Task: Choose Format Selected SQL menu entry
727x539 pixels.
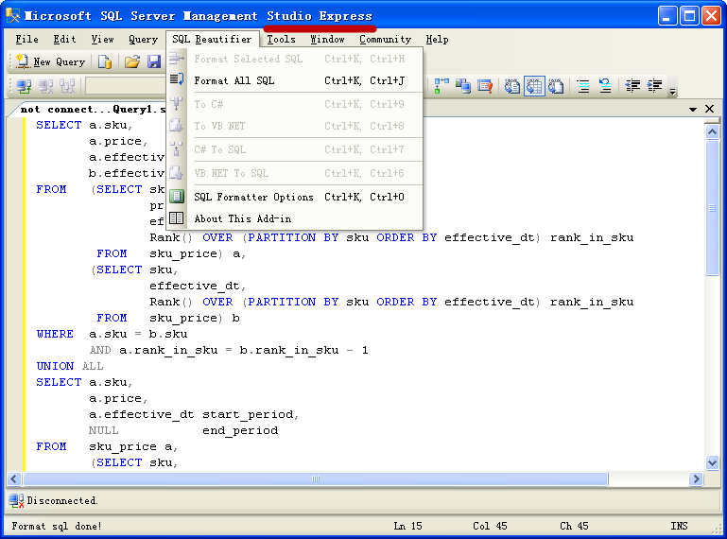Action: pos(295,59)
